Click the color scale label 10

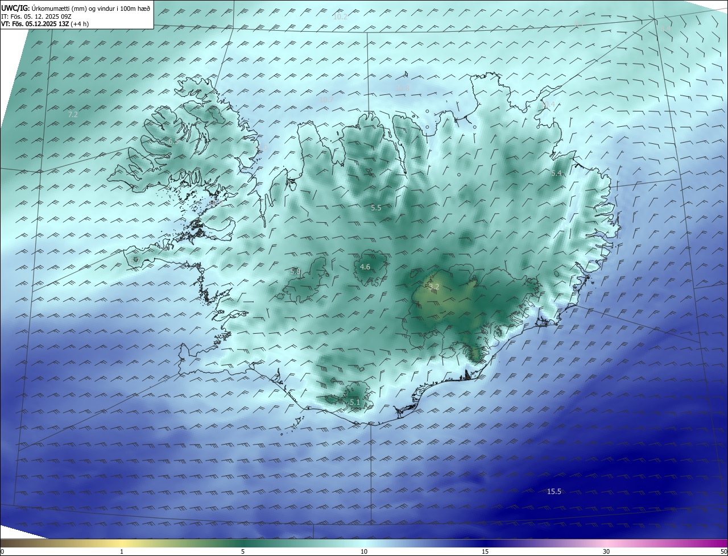[364, 551]
